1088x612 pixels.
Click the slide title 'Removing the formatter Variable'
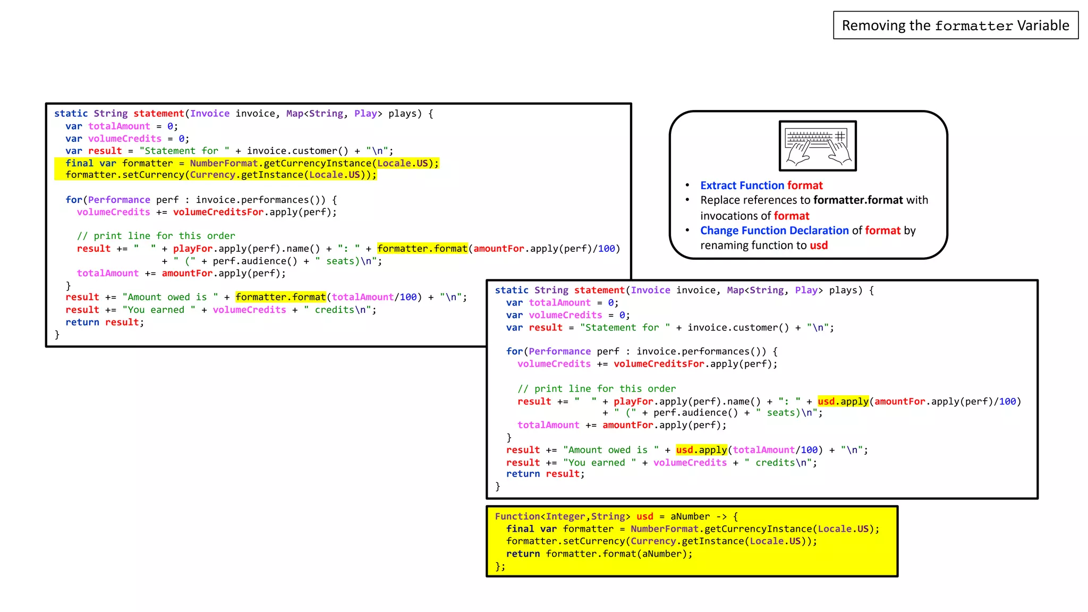tap(955, 25)
